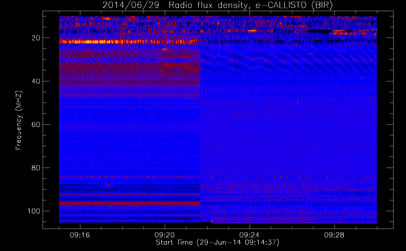Click the 40 MHz frequency tick label
406x251 pixels.
point(36,81)
